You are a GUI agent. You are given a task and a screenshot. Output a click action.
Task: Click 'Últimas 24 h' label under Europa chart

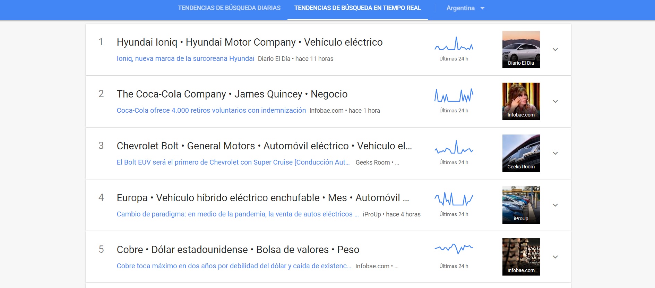tap(454, 214)
